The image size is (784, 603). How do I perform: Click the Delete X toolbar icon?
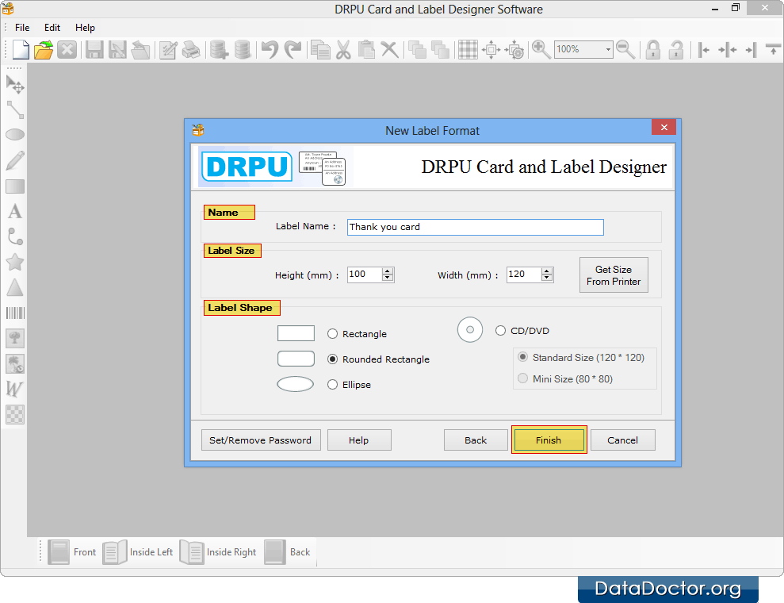point(389,49)
